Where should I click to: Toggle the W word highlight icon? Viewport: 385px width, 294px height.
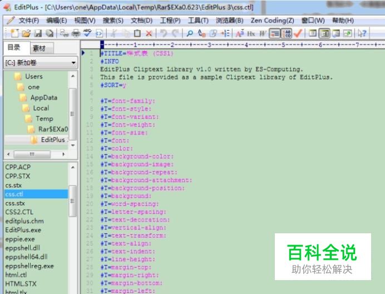coord(263,33)
